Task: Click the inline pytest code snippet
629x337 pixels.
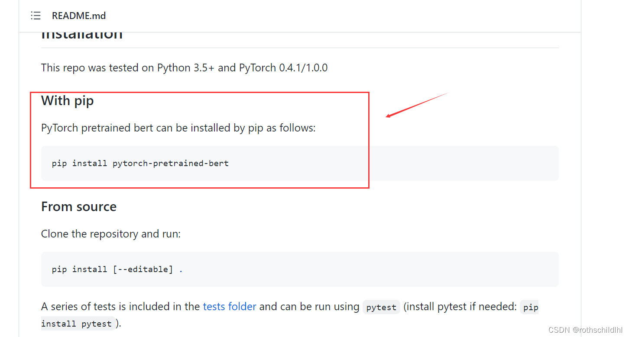Action: [381, 308]
